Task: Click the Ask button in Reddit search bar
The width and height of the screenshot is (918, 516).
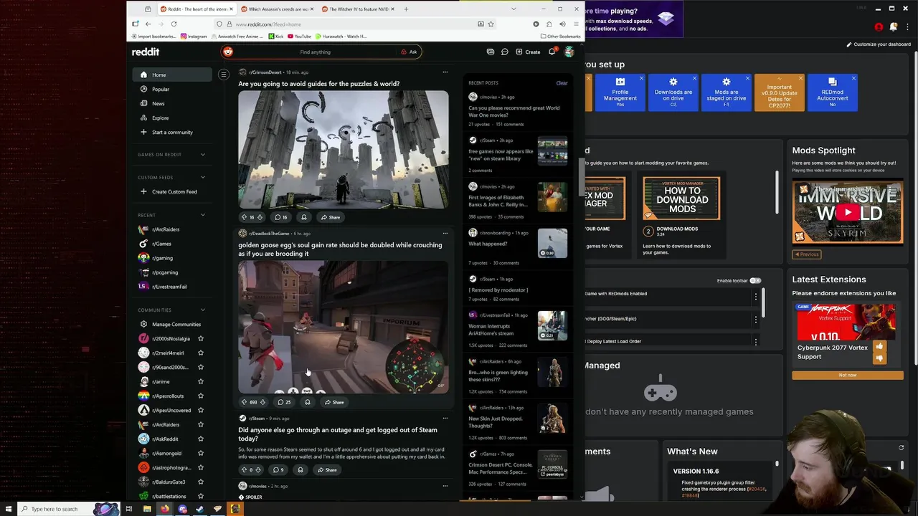Action: [409, 52]
